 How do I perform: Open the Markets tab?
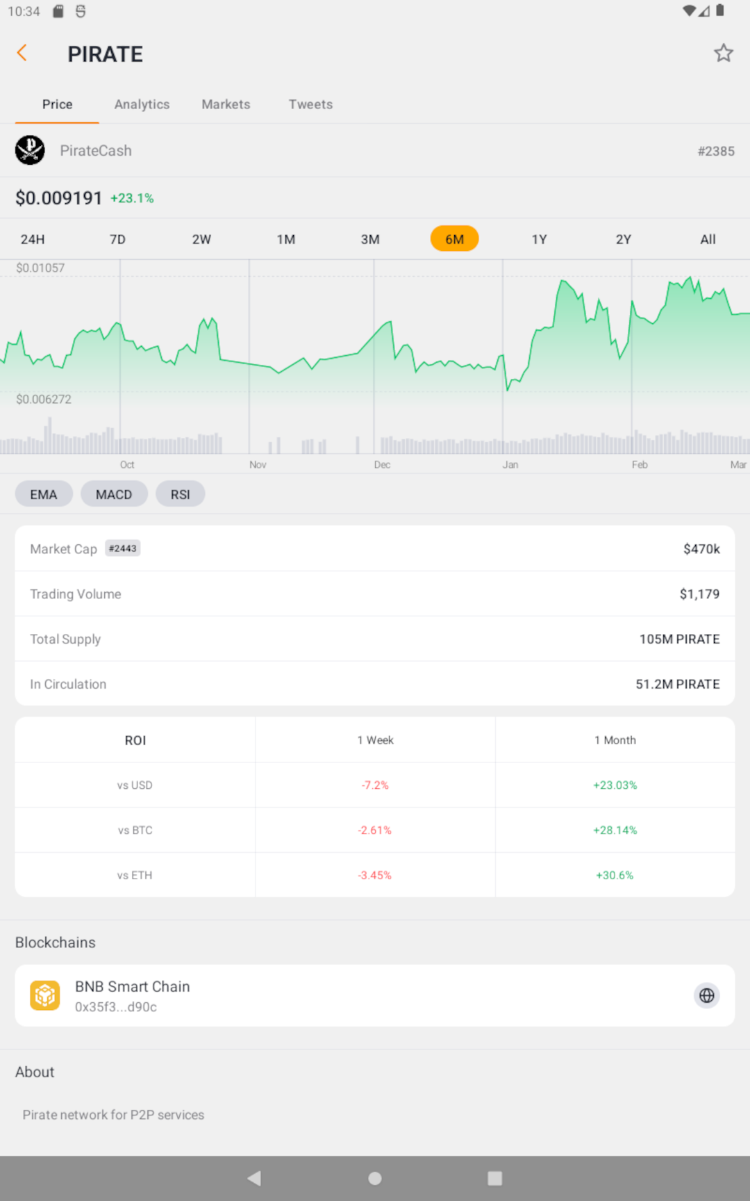[226, 104]
